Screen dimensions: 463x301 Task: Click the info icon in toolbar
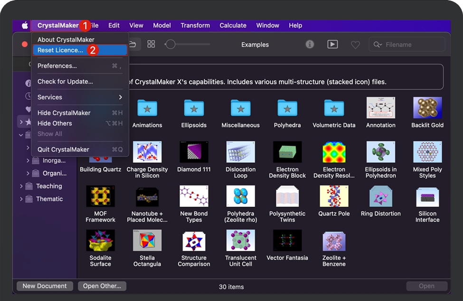(310, 44)
